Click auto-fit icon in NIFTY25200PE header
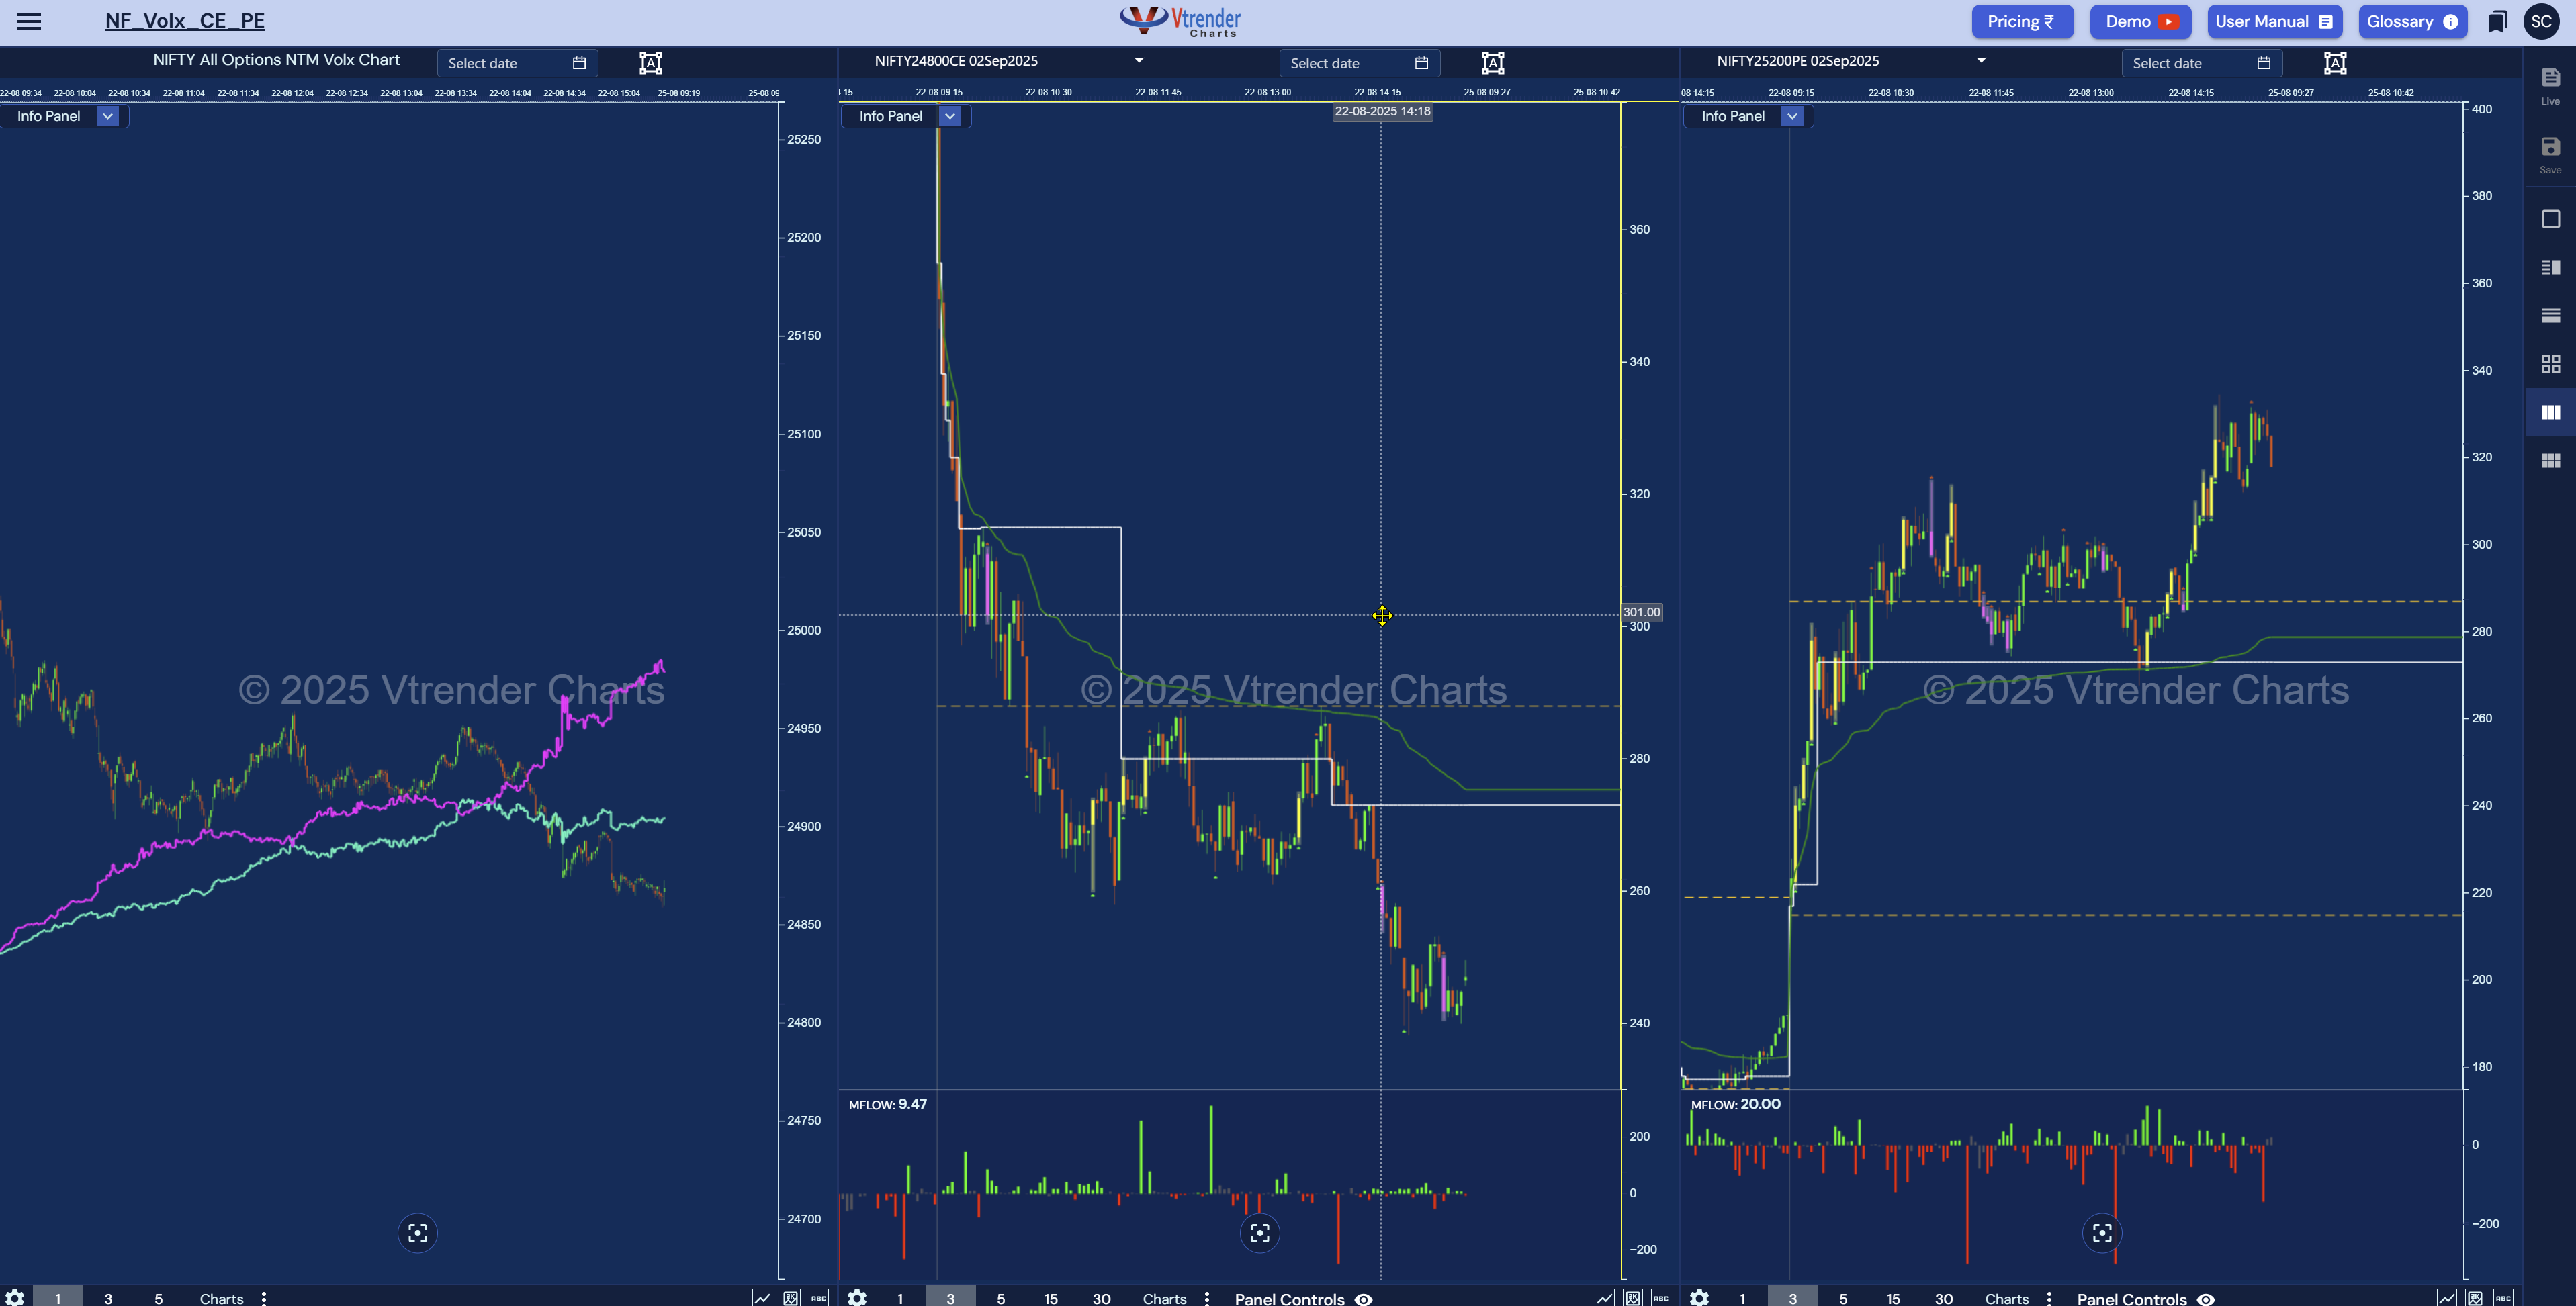Image resolution: width=2576 pixels, height=1306 pixels. (2334, 63)
